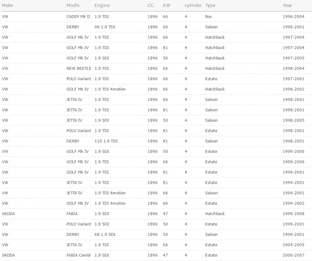Click Estate in the 2004-2005 row
Screen dimensions: 312x261
[x=211, y=245]
